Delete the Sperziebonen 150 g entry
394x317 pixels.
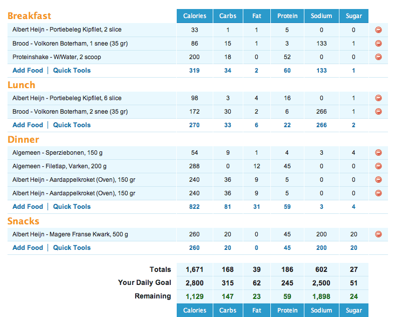pos(378,153)
